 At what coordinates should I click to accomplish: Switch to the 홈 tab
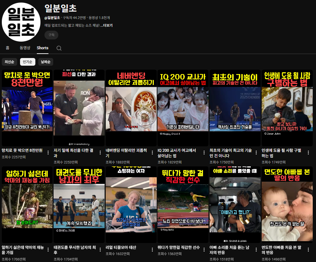pyautogui.click(x=7, y=48)
